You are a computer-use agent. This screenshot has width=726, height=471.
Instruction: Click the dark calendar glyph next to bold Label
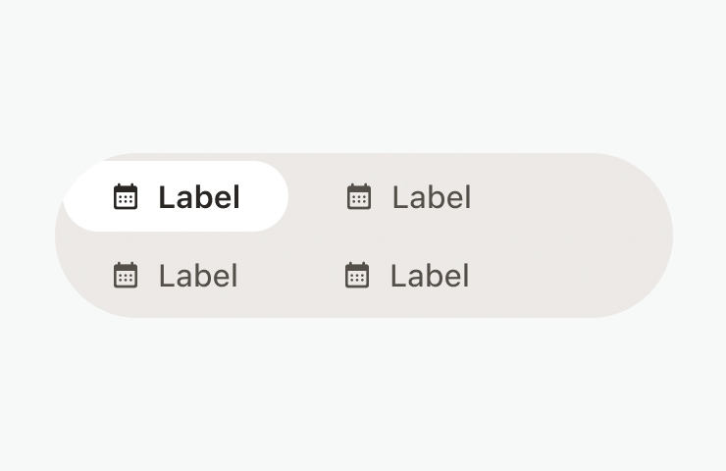point(126,197)
